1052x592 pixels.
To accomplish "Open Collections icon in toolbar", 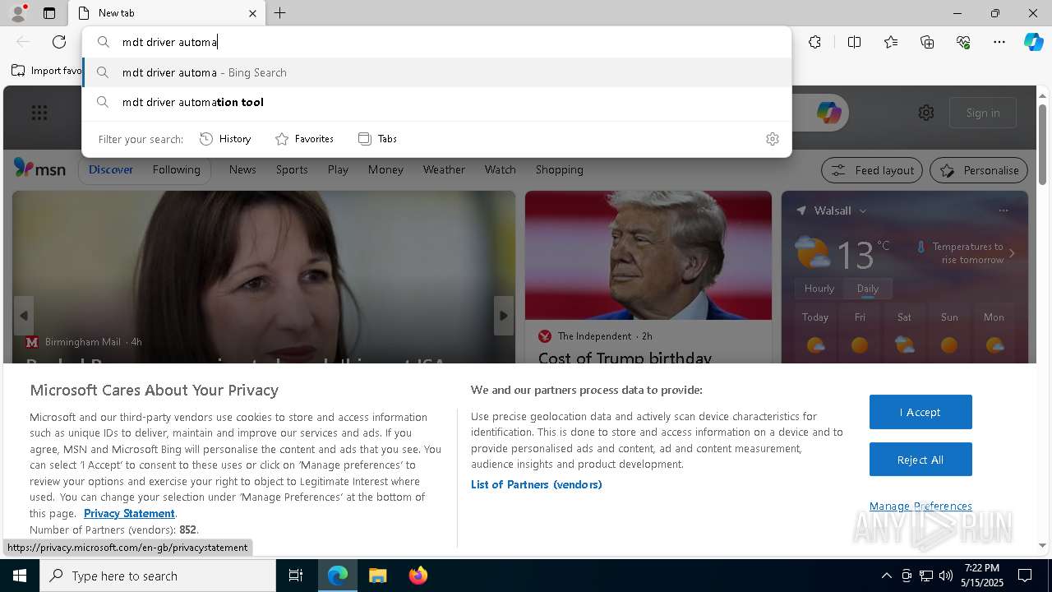I will pyautogui.click(x=927, y=42).
